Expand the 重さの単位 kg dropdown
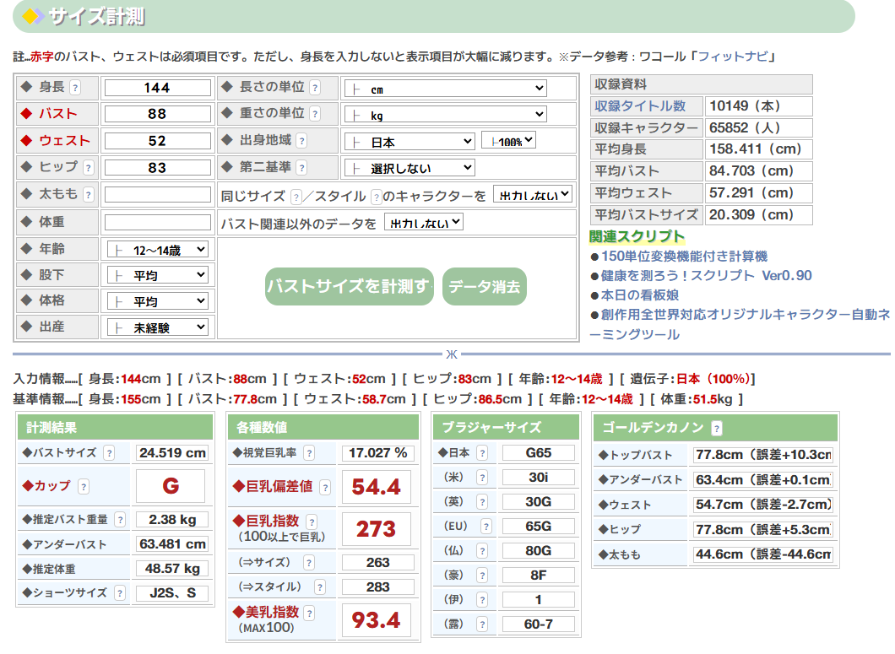Viewport: 895px width, 654px height. pyautogui.click(x=445, y=115)
